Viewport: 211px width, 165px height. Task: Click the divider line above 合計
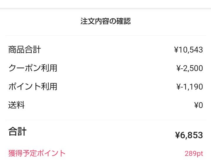(105, 120)
